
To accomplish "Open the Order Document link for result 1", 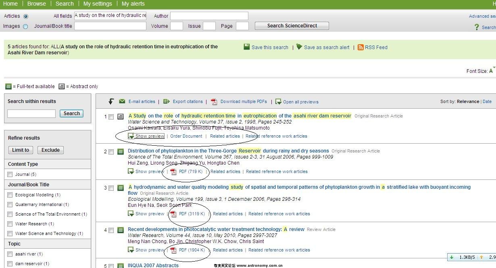I will (186, 136).
